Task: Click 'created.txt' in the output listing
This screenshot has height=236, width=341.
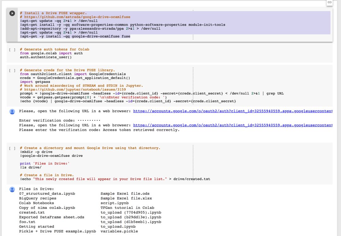Action: click(32, 213)
